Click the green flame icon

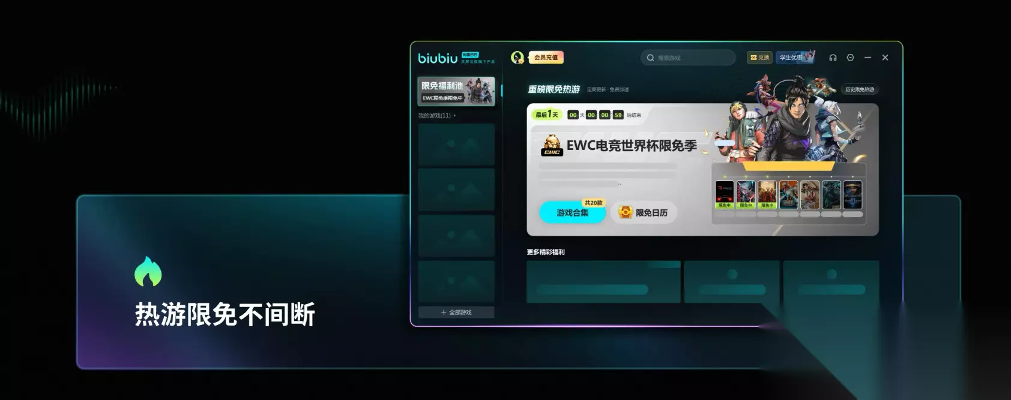tap(148, 271)
